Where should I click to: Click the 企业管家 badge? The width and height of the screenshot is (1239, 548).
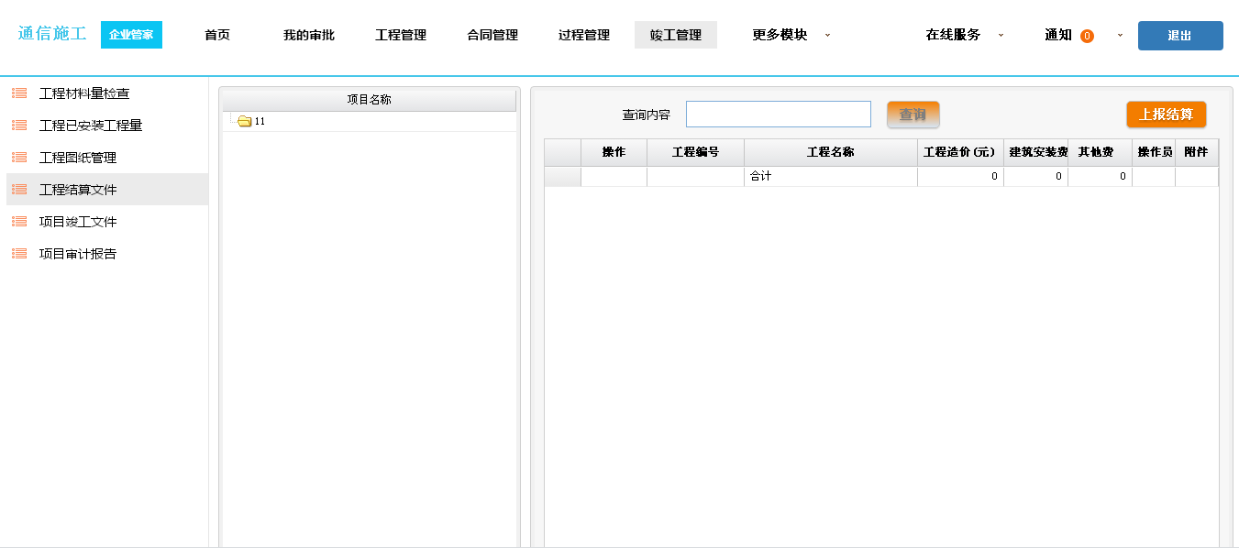[x=131, y=35]
